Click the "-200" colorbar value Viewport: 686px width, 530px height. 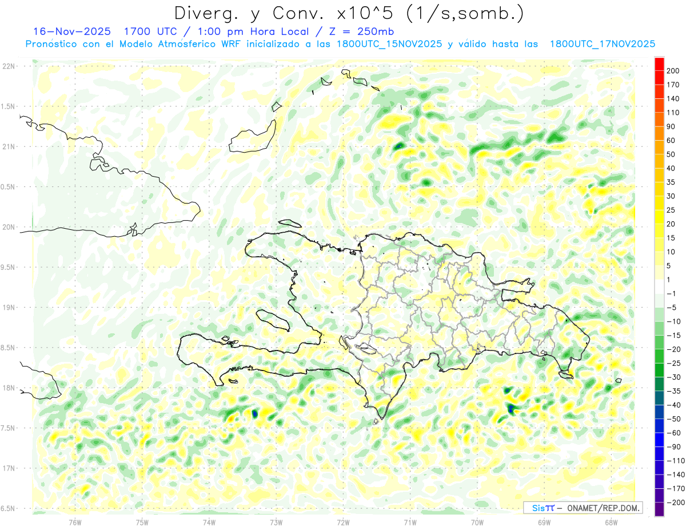click(x=676, y=502)
